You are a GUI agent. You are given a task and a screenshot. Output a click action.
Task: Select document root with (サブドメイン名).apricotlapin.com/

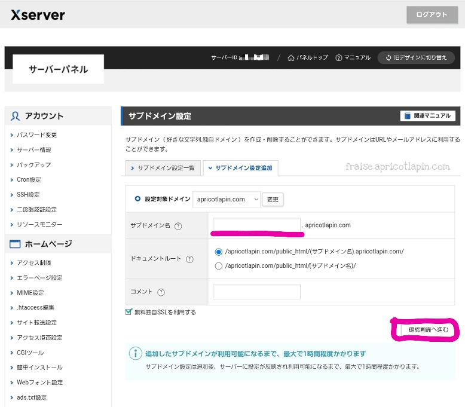[219, 252]
